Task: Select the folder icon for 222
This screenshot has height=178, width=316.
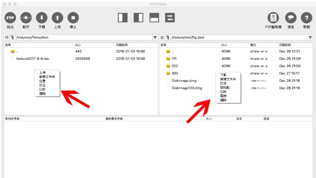Action: (168, 66)
